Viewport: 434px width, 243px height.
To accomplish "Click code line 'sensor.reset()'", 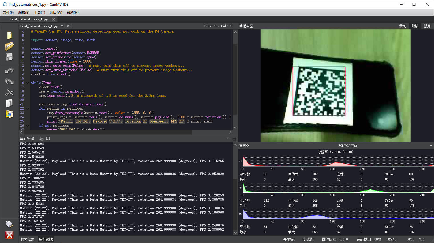I will [45, 49].
